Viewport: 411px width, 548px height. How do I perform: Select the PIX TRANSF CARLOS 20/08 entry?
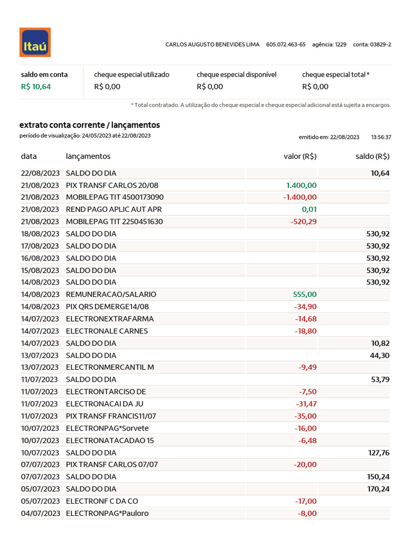point(112,185)
